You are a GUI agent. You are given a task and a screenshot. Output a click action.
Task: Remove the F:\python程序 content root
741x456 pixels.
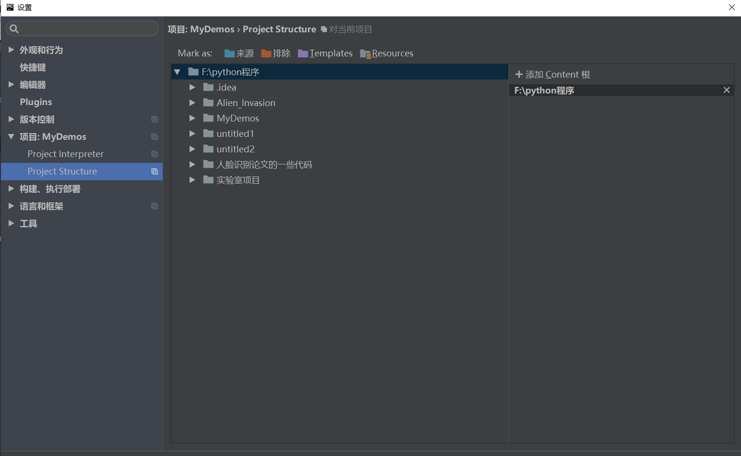pyautogui.click(x=727, y=90)
